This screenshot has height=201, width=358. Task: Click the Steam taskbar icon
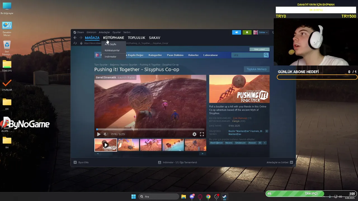pos(224,197)
